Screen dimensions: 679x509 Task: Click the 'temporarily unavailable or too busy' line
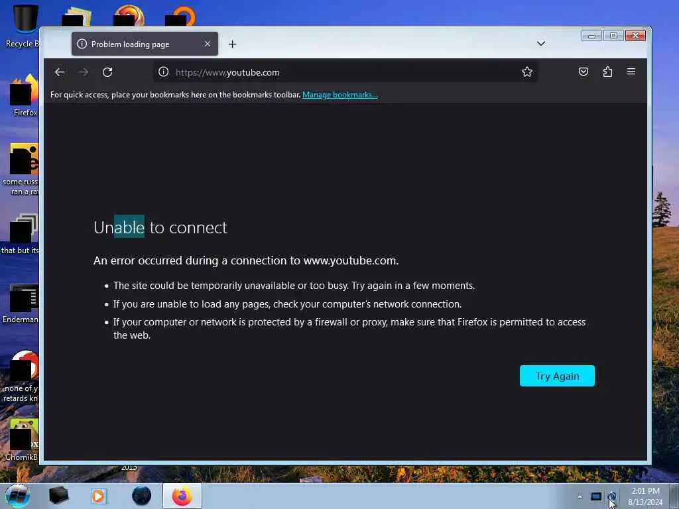point(294,286)
